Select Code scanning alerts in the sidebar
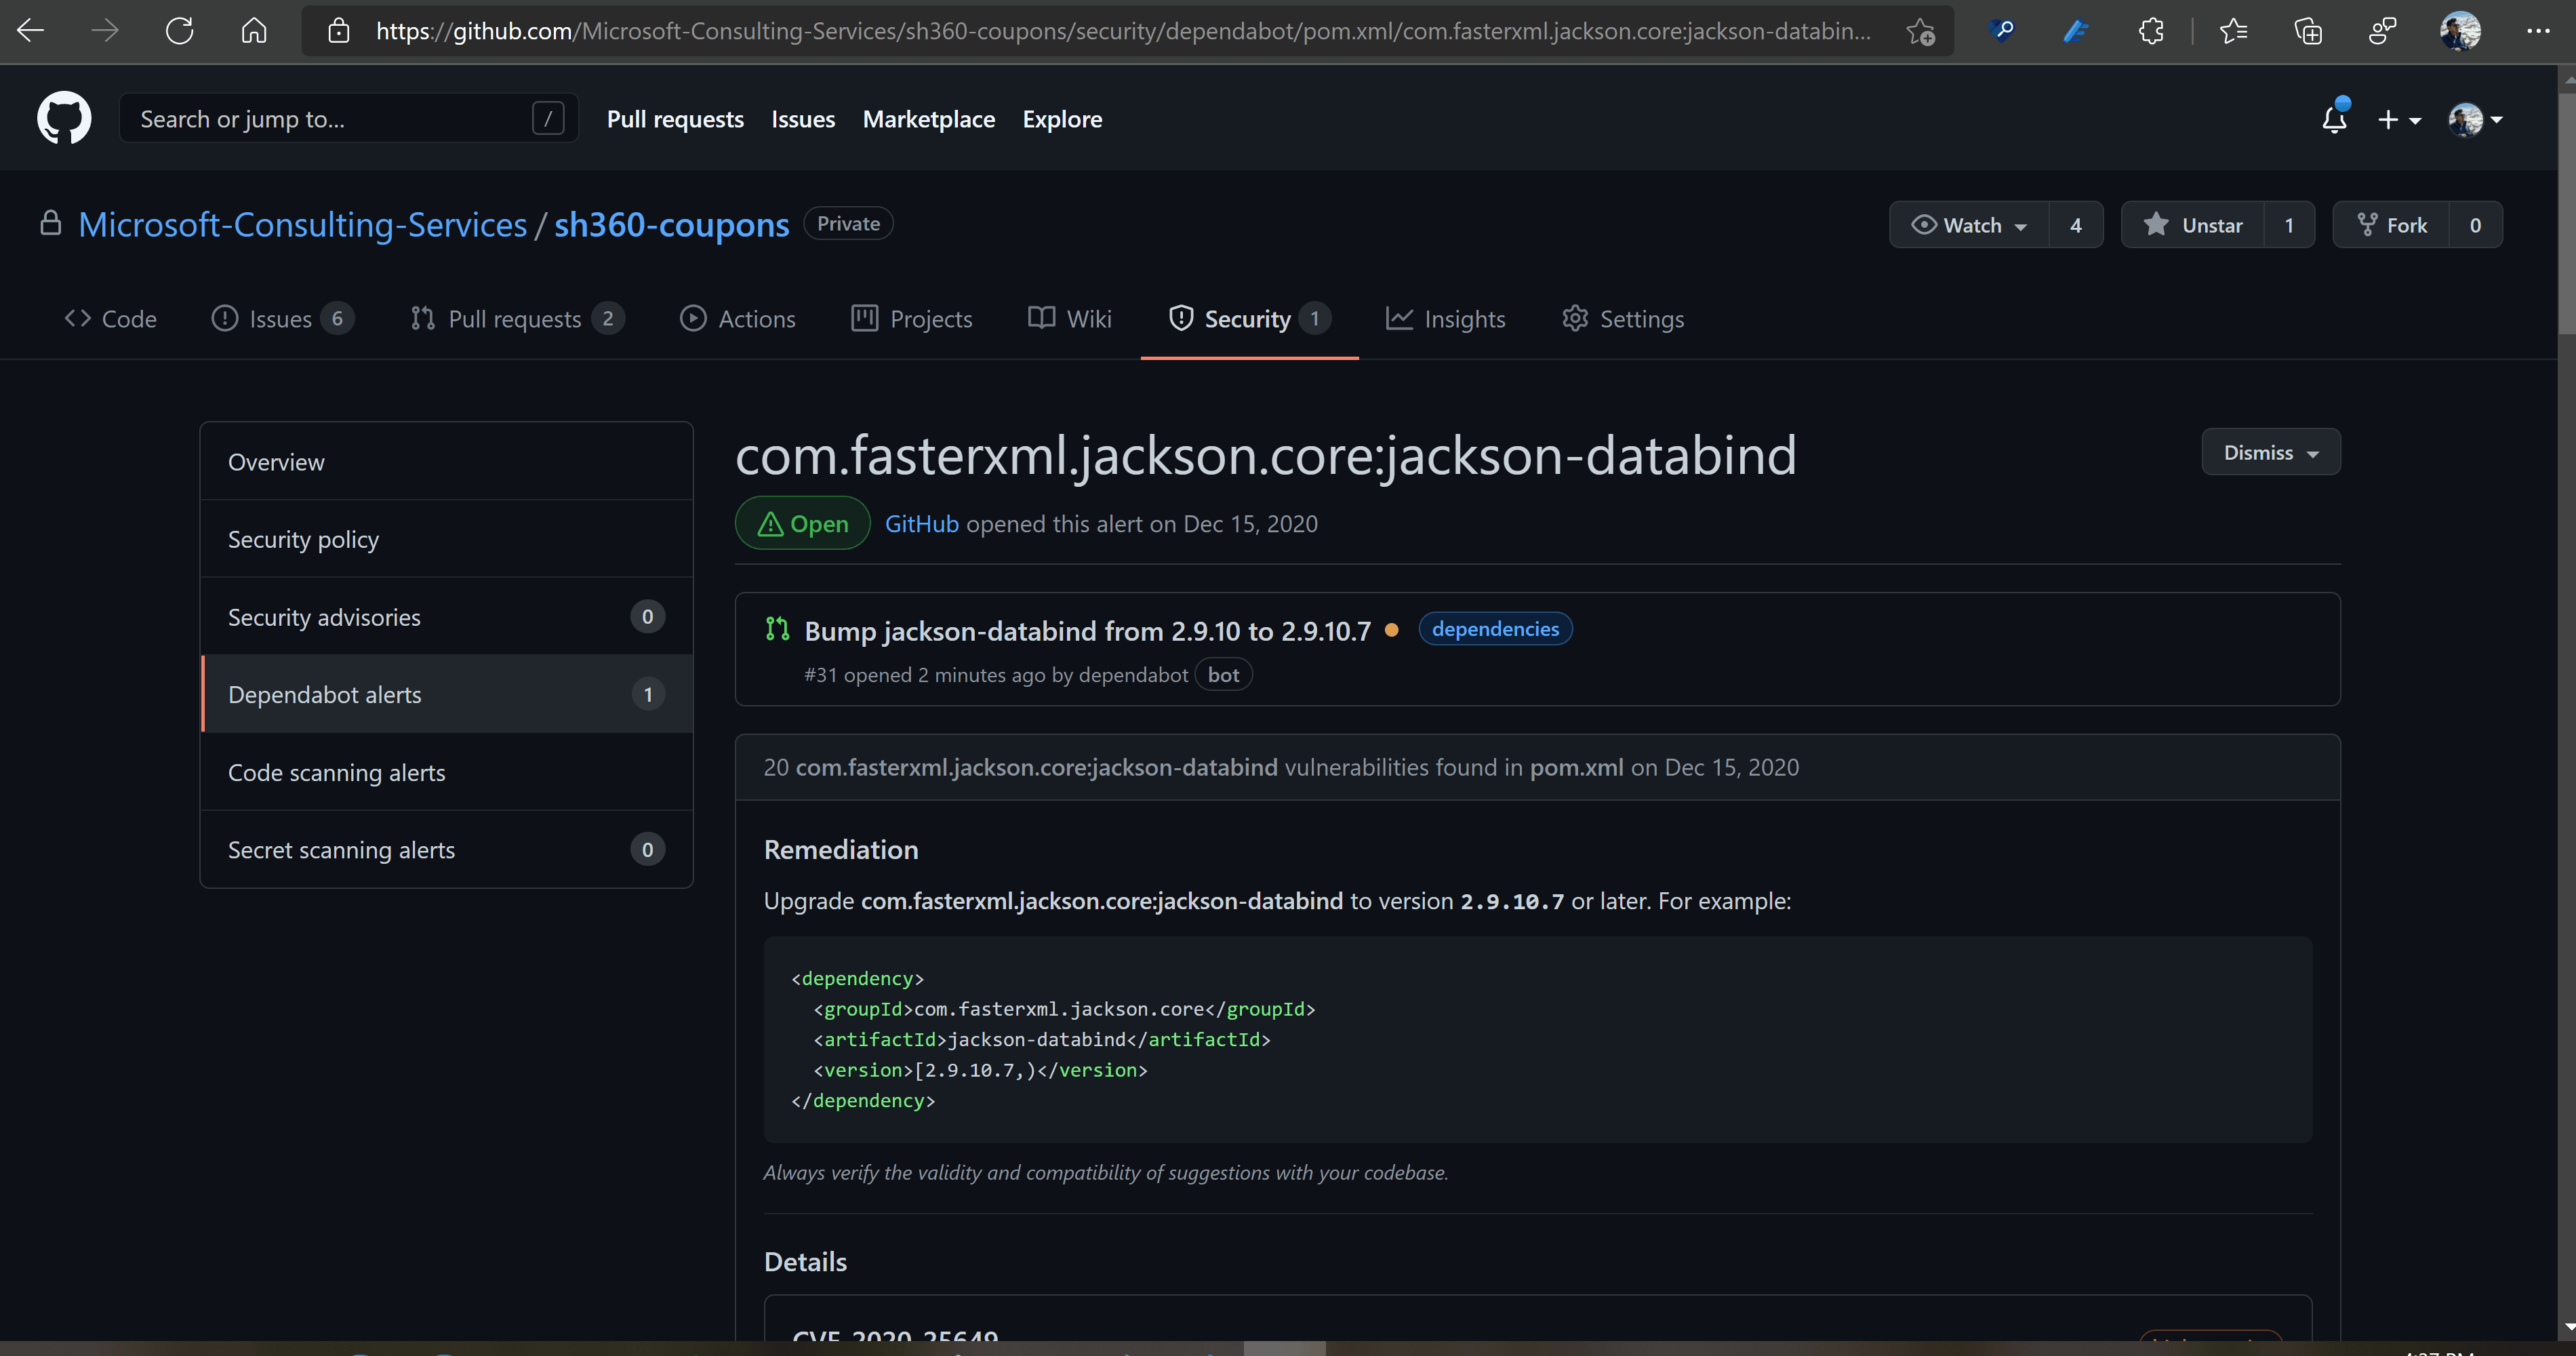2576x1356 pixels. 446,772
